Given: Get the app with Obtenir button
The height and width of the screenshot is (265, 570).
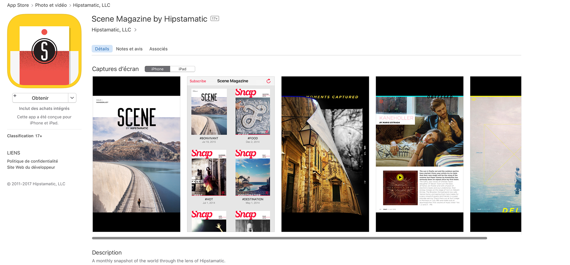Looking at the screenshot, I should coord(40,98).
